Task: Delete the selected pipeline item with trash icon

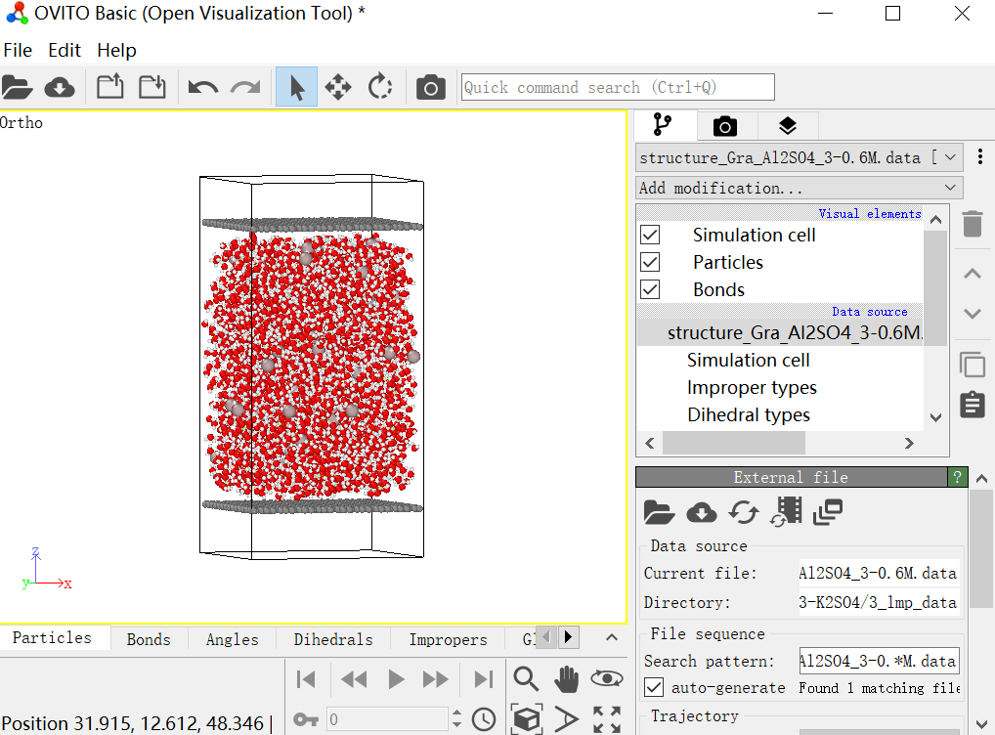Action: 973,224
